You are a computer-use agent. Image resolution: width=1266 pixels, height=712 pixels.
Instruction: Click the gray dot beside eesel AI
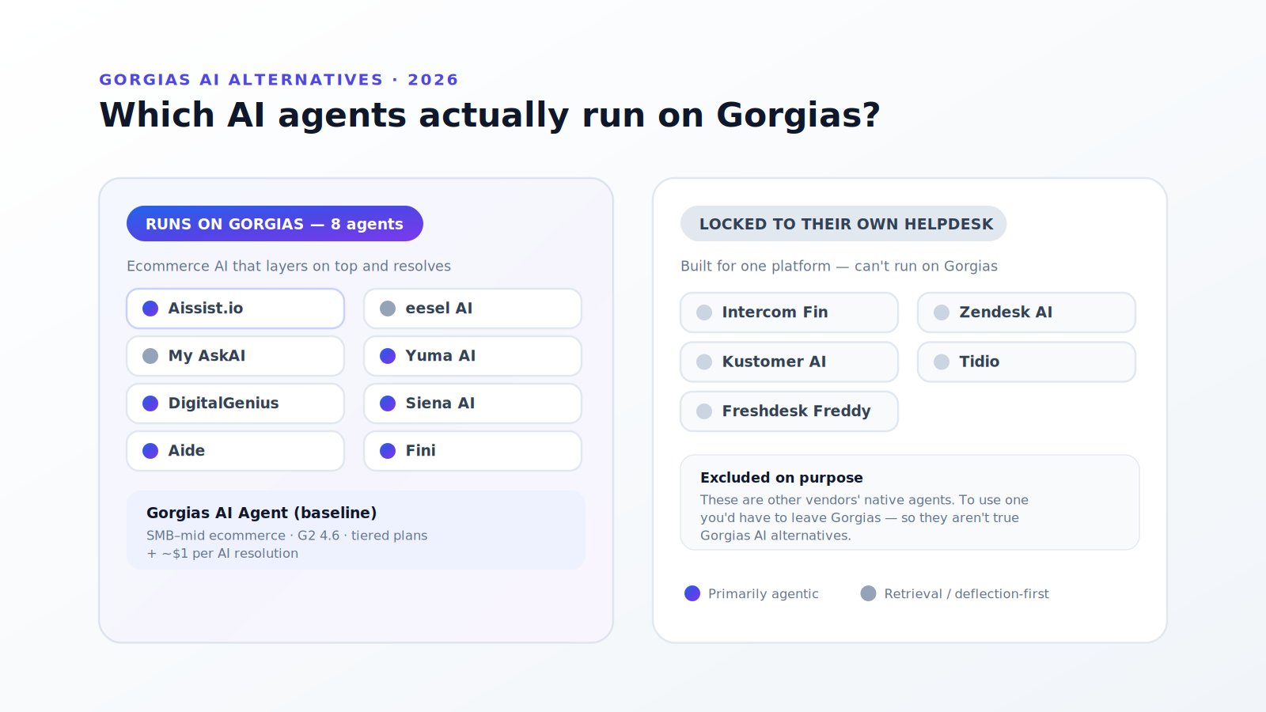[x=388, y=309]
